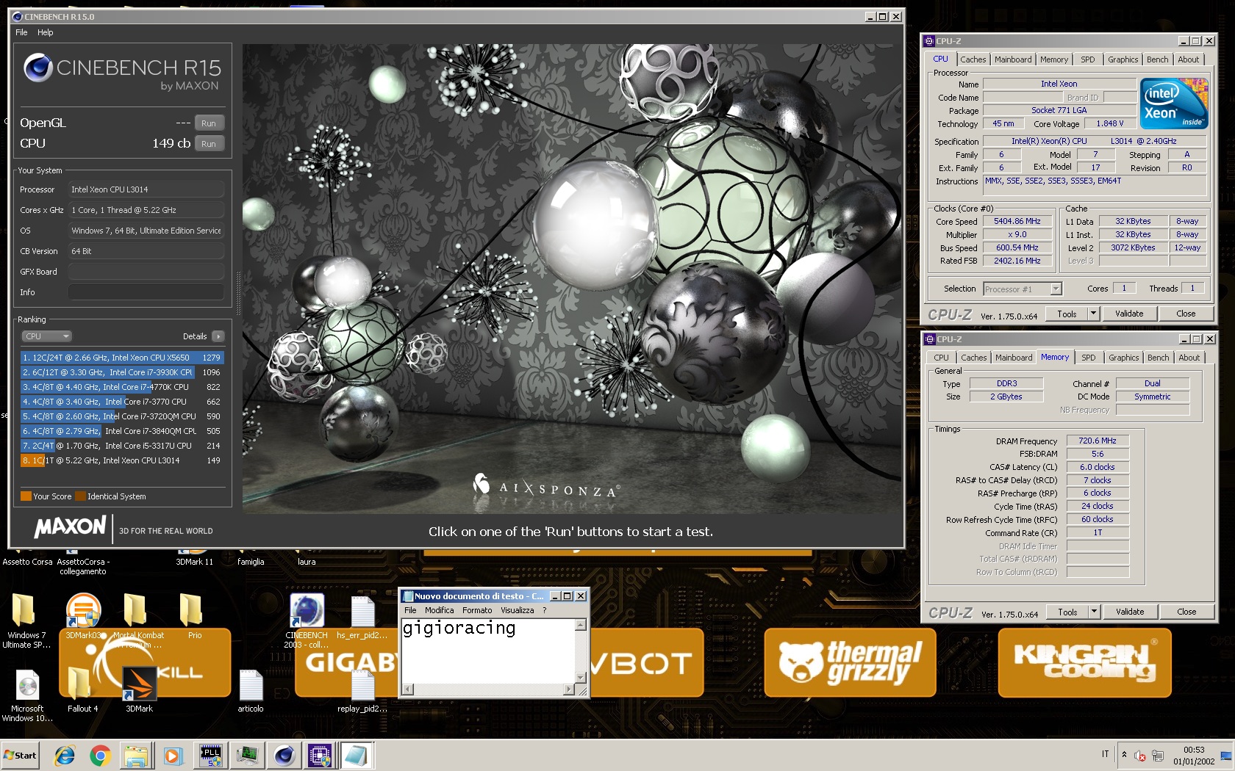
Task: Expand ranking Details arrow
Action: click(x=218, y=336)
